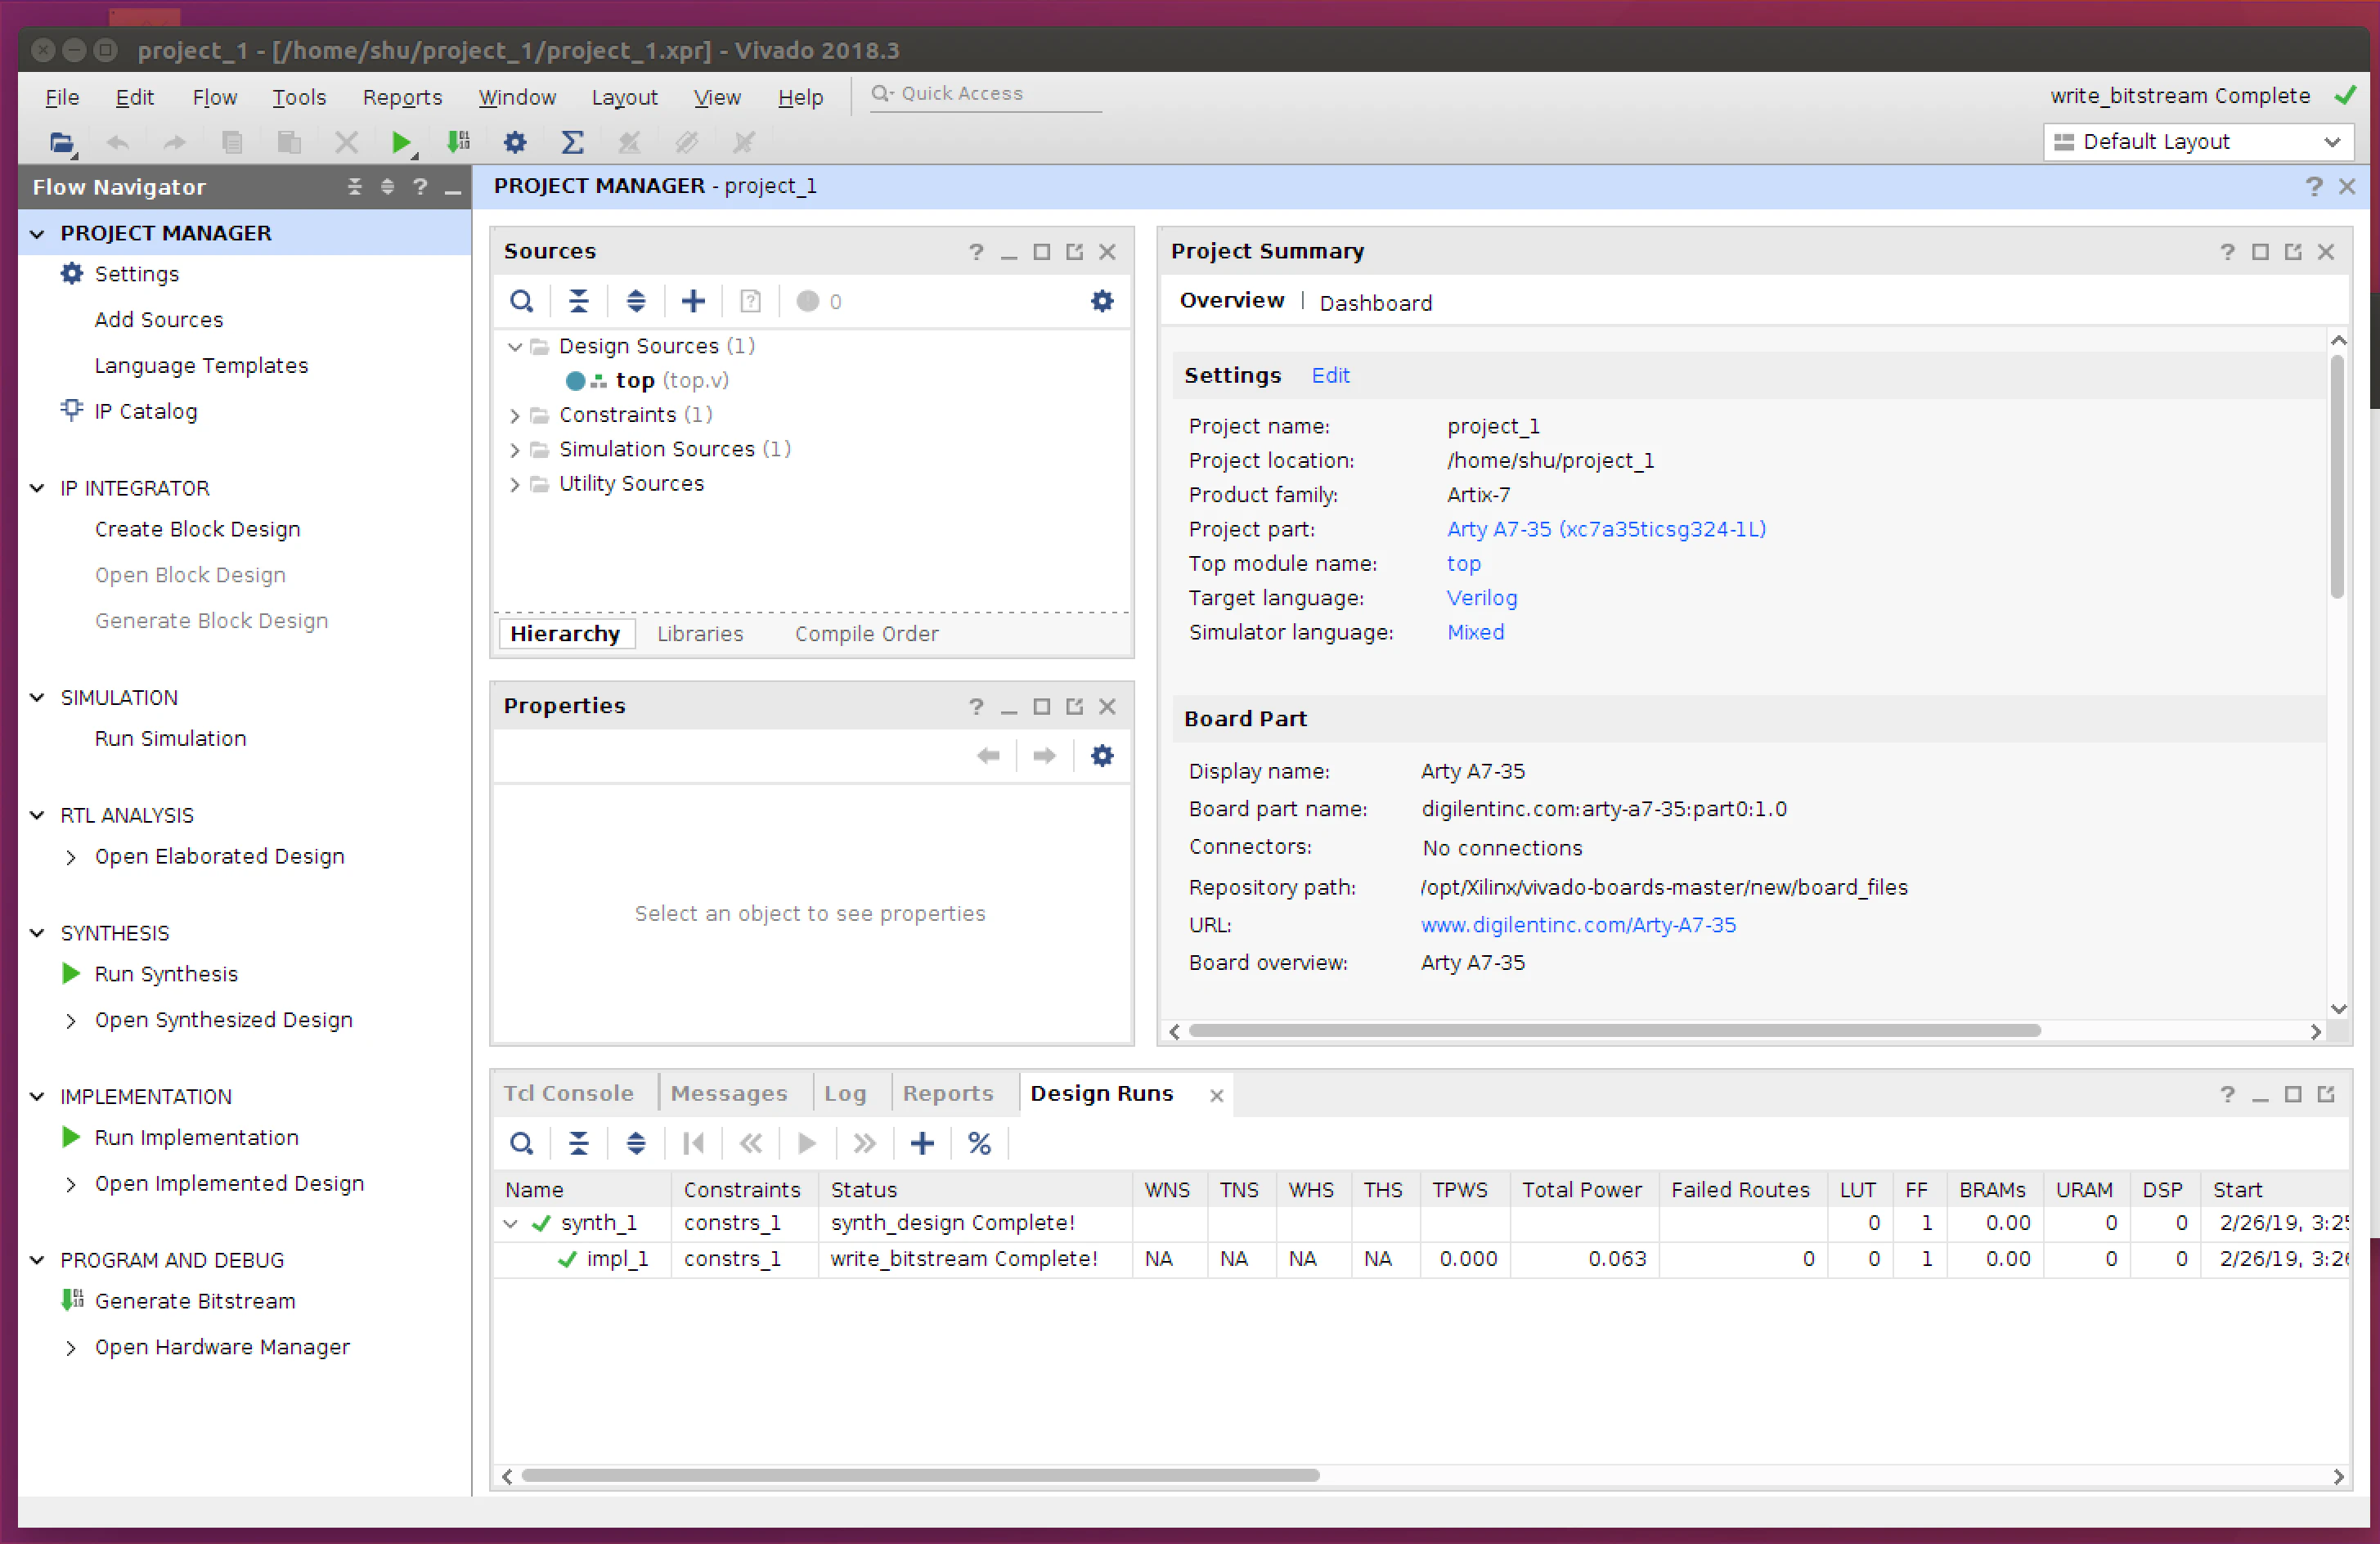Click the Mixed simulator language link
The image size is (2380, 1544).
tap(1475, 632)
